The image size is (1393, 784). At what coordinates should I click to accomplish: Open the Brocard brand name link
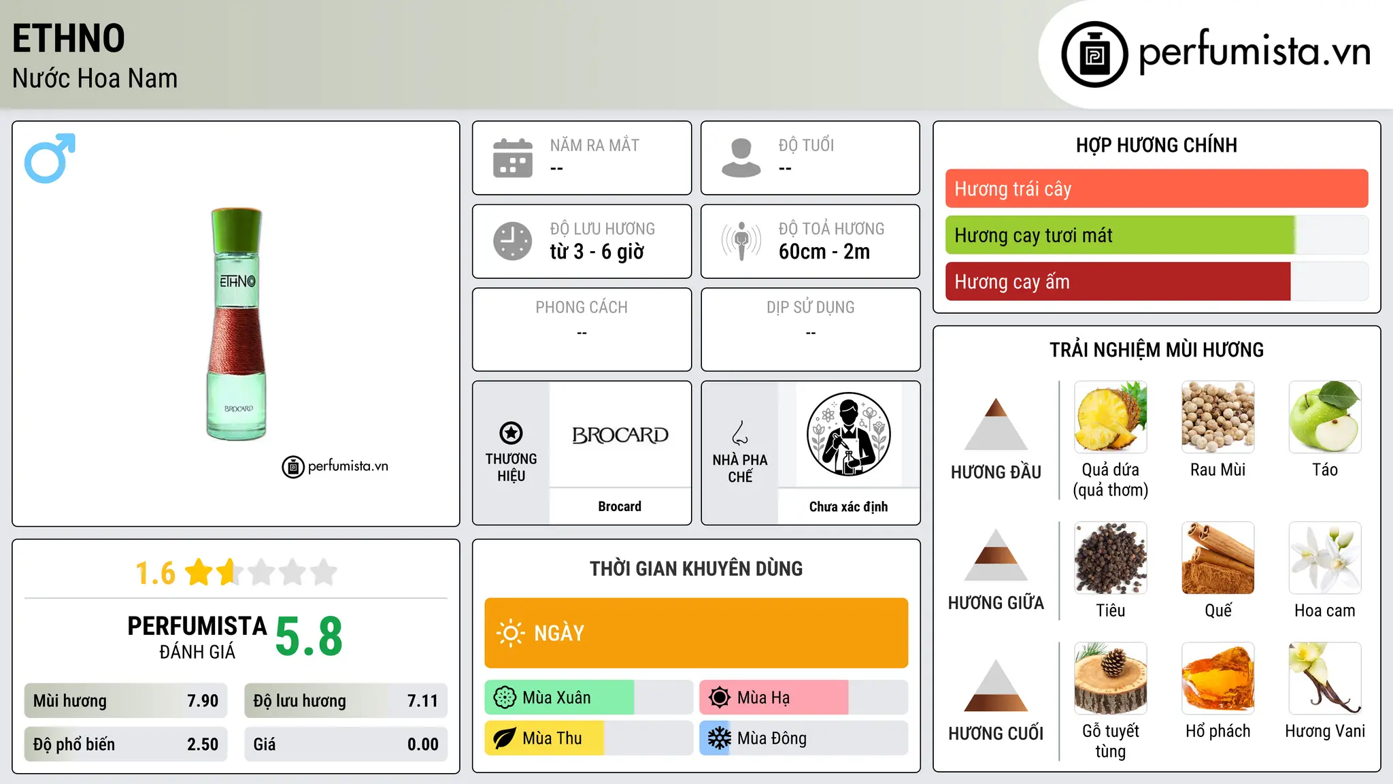pyautogui.click(x=620, y=506)
